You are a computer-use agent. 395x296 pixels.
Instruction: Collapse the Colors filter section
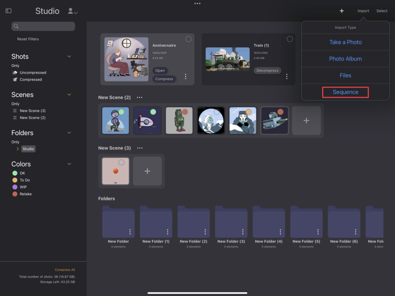point(69,164)
